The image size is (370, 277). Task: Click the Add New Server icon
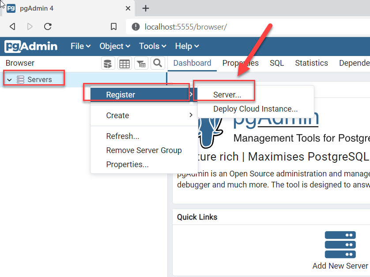point(340,244)
